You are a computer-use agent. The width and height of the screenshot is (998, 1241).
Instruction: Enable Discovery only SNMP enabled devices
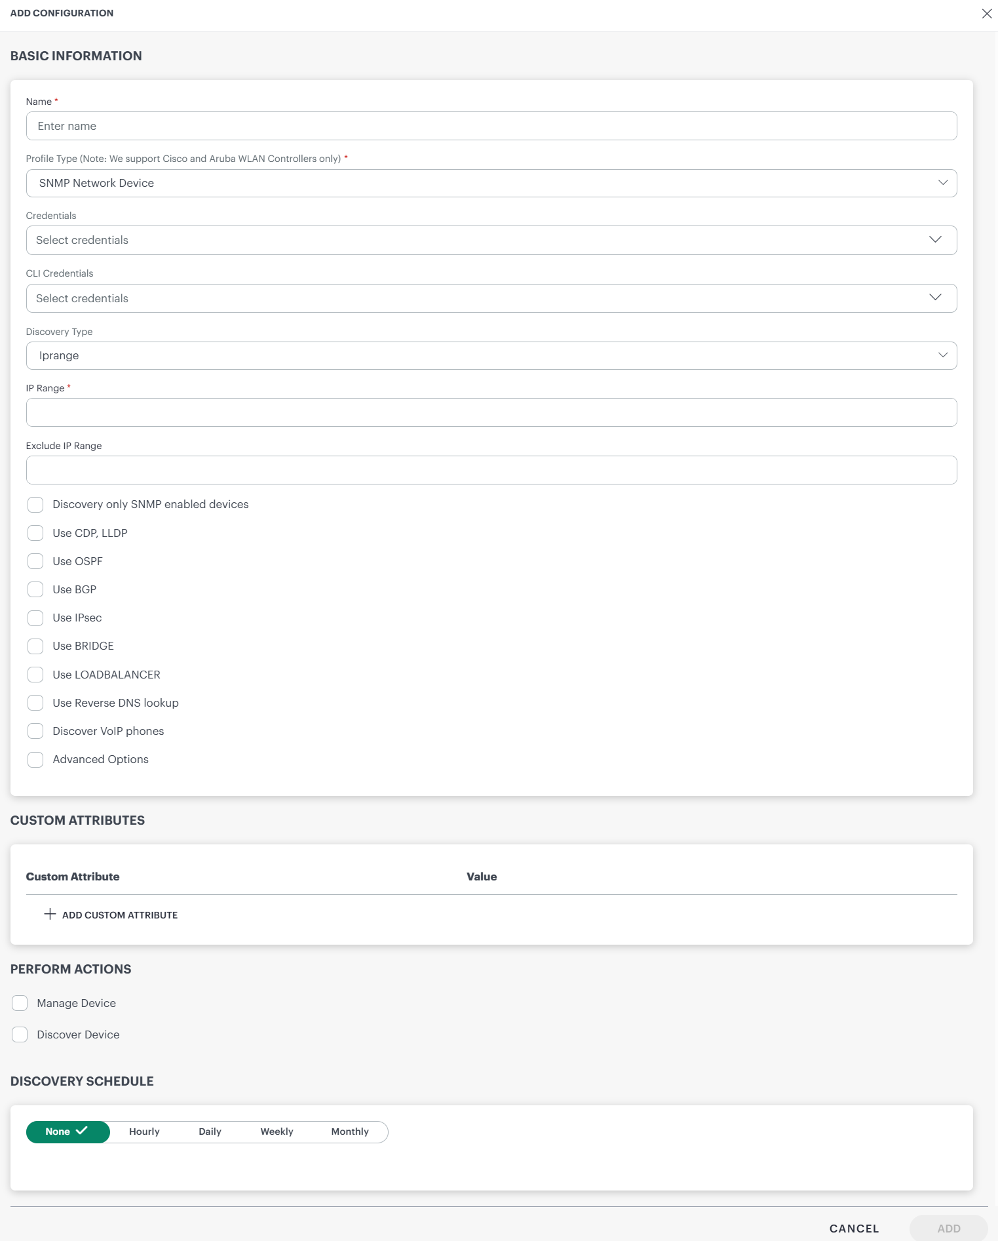click(35, 504)
